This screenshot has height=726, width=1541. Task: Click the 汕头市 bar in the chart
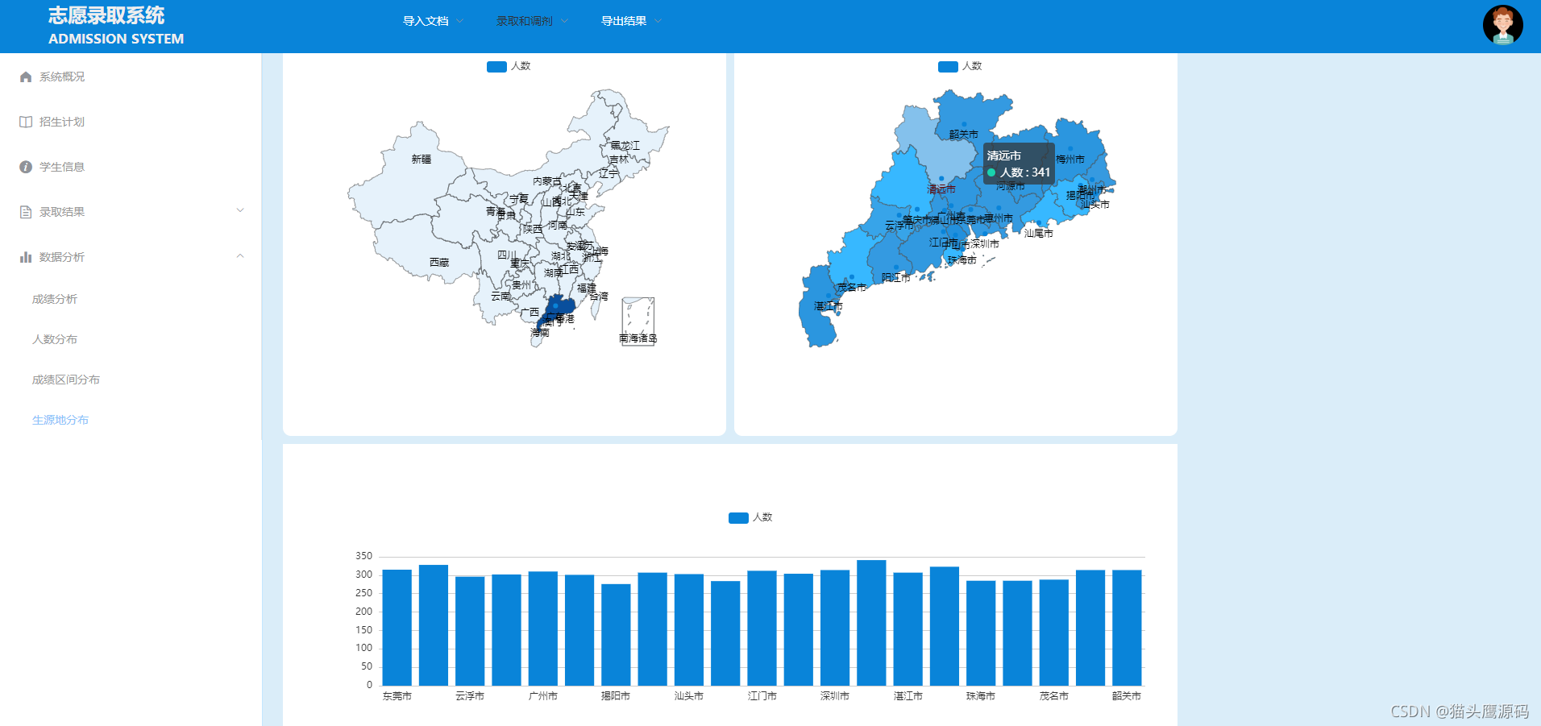point(689,630)
